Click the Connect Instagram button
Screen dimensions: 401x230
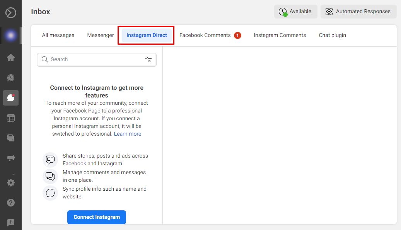point(97,217)
